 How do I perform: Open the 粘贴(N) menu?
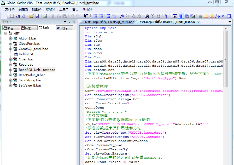pyautogui.click(x=50, y=9)
